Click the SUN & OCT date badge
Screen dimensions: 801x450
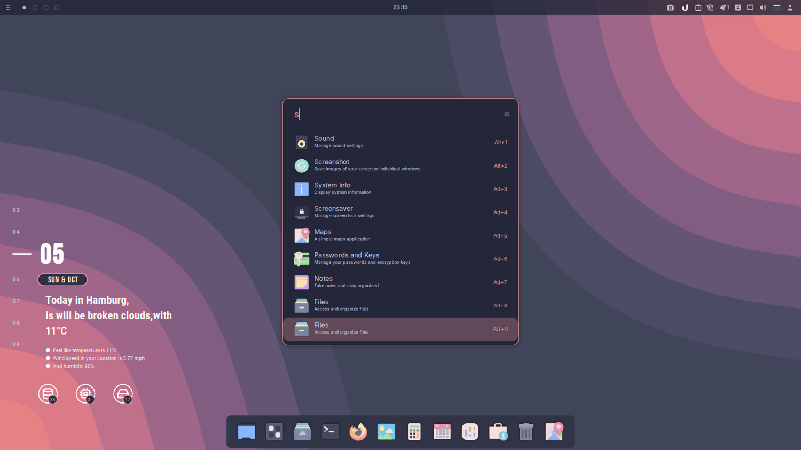pyautogui.click(x=62, y=280)
